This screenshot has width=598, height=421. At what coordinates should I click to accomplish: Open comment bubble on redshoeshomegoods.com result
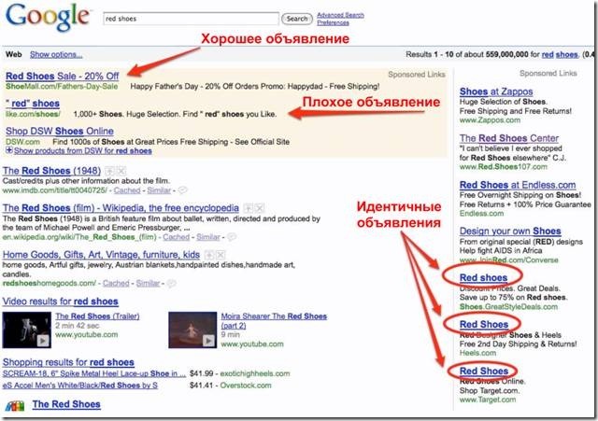pos(172,283)
